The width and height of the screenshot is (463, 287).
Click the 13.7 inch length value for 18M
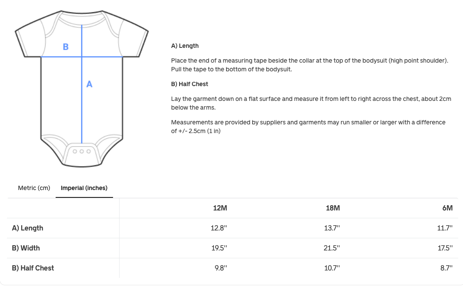click(333, 228)
